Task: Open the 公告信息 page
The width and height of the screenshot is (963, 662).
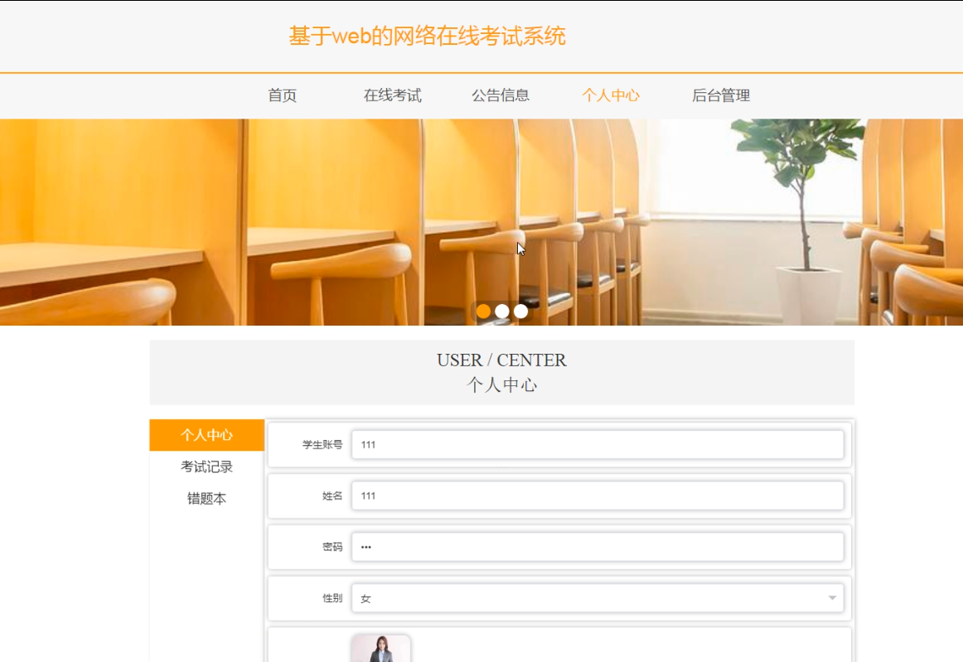Action: [x=501, y=95]
